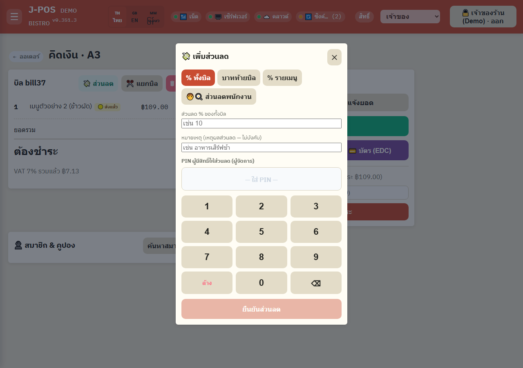Click the แยกบิล split bill button
The image size is (523, 368).
point(142,83)
